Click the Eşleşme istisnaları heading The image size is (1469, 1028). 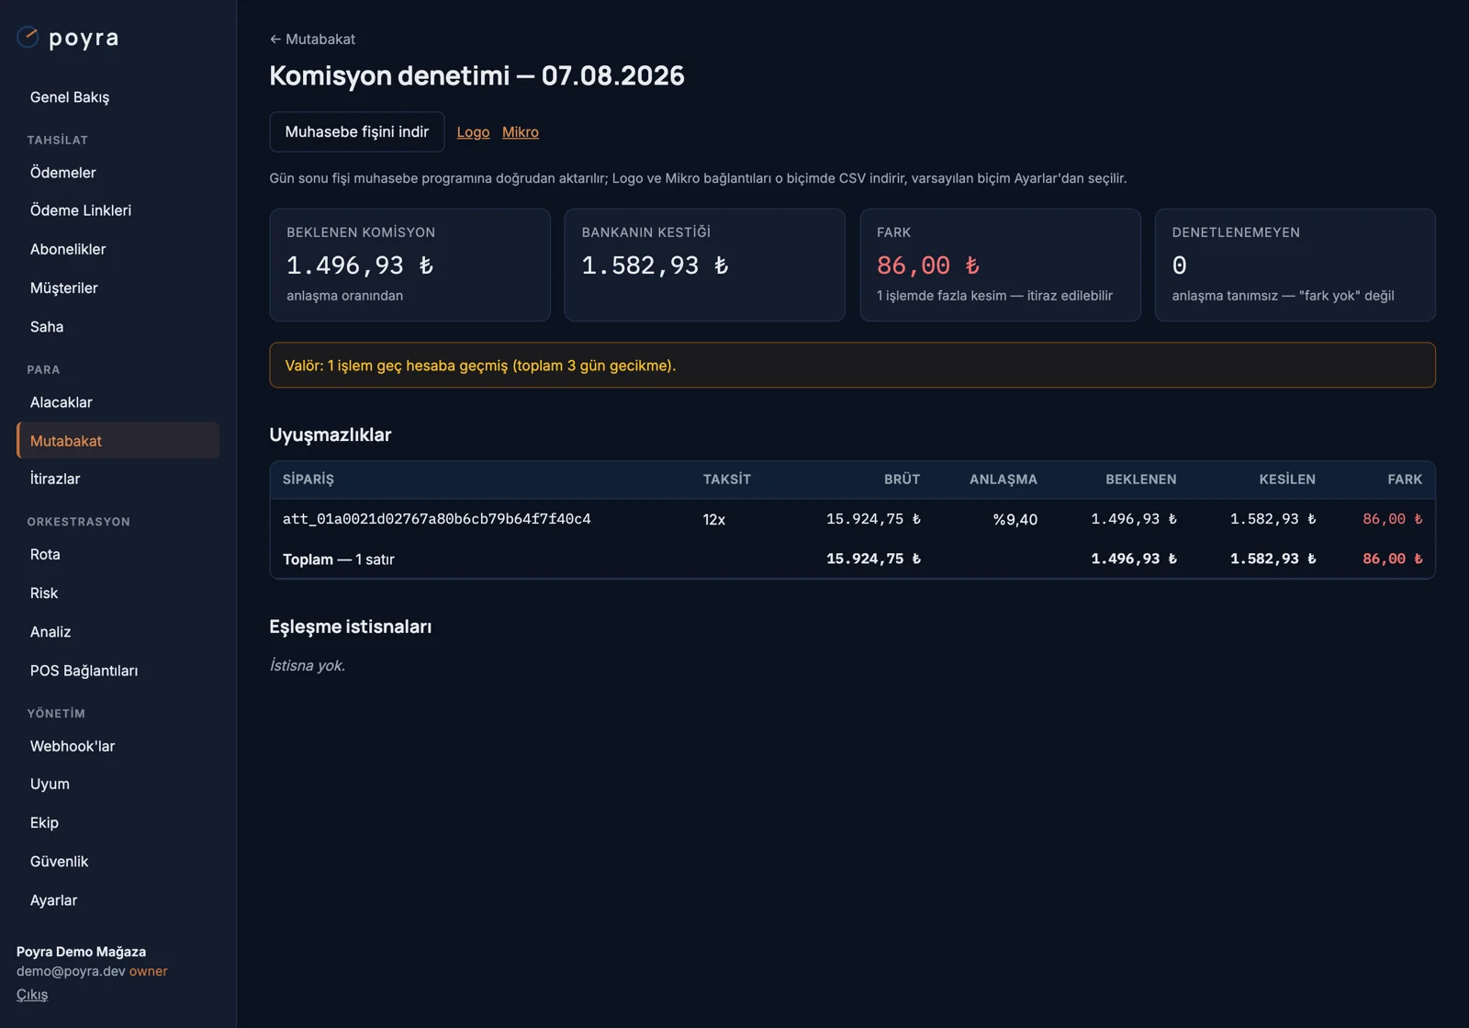coord(350,627)
